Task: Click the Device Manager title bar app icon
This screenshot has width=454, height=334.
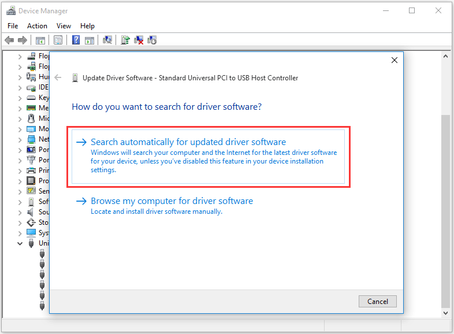Action: [x=11, y=11]
